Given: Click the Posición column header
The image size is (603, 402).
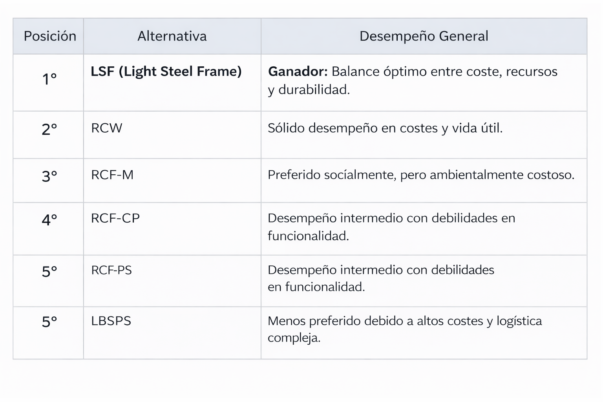Looking at the screenshot, I should point(50,36).
